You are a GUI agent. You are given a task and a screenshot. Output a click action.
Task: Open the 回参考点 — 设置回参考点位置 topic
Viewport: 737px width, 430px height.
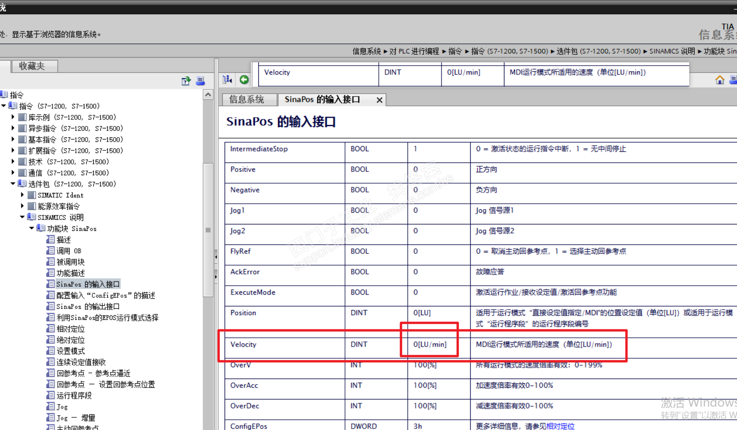(105, 385)
